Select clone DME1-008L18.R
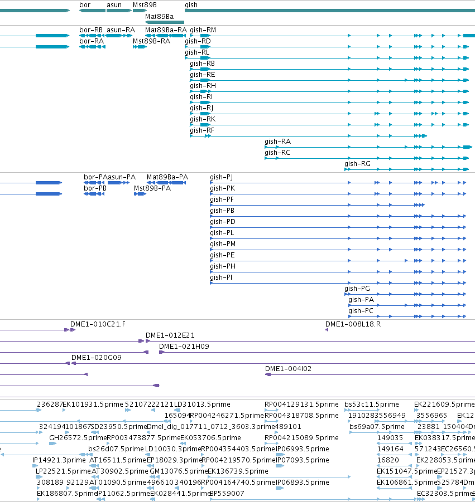The image size is (475, 502). pyautogui.click(x=353, y=325)
